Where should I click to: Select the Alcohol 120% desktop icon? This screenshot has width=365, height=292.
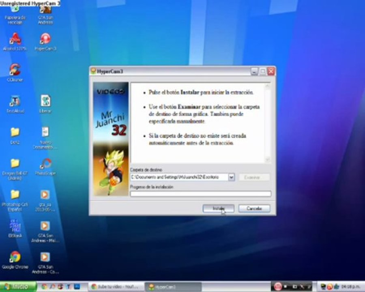(15, 42)
